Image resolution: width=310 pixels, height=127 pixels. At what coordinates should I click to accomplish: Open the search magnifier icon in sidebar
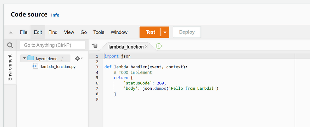click(x=10, y=45)
